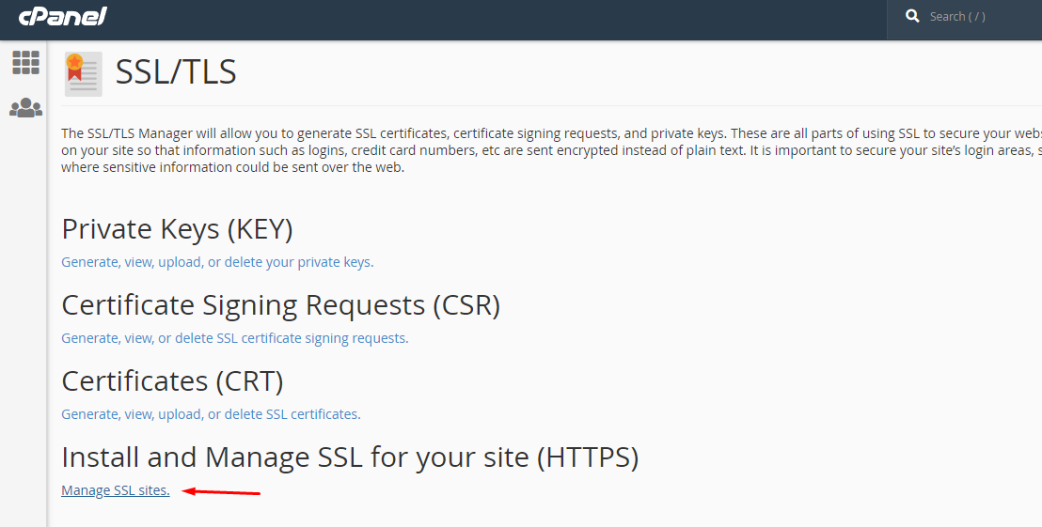Click the red arrow annotation
The height and width of the screenshot is (527, 1042).
tap(221, 492)
